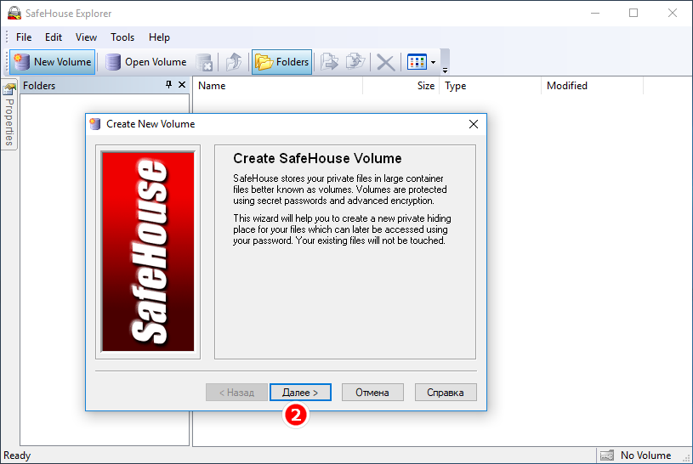Open toolbar options overflow arrow
The image size is (693, 464).
(445, 71)
